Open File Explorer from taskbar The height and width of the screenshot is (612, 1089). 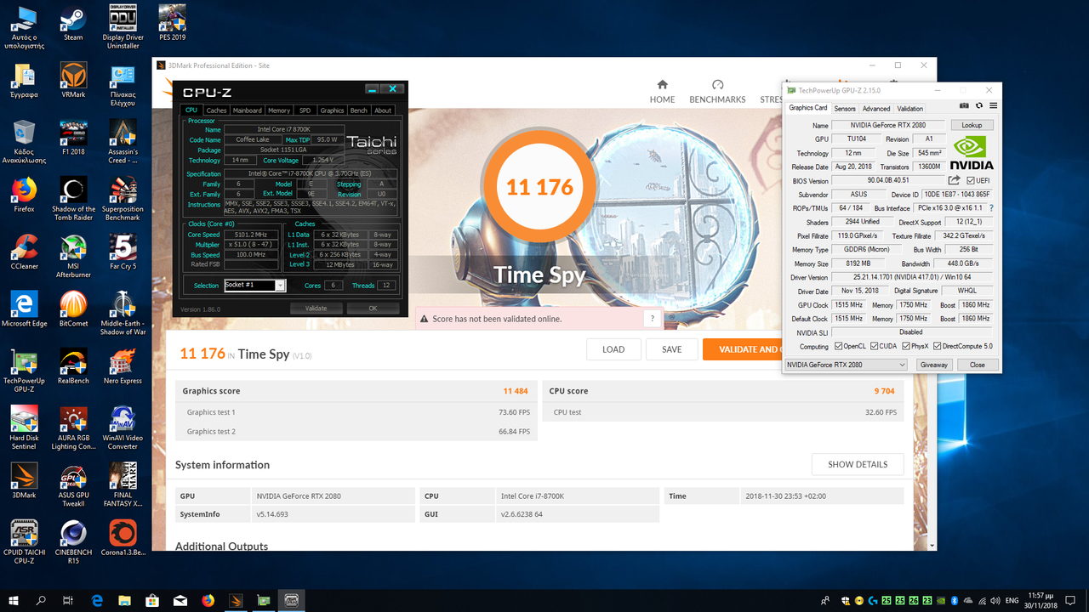(x=124, y=600)
